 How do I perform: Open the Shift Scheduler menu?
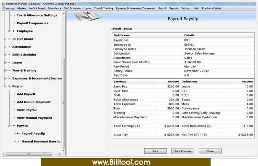point(73,8)
